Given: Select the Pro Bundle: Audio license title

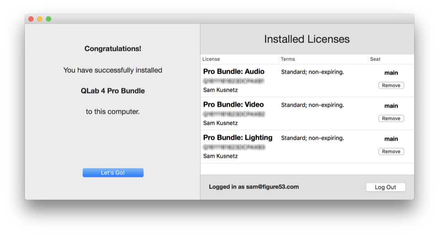Looking at the screenshot, I should (234, 72).
